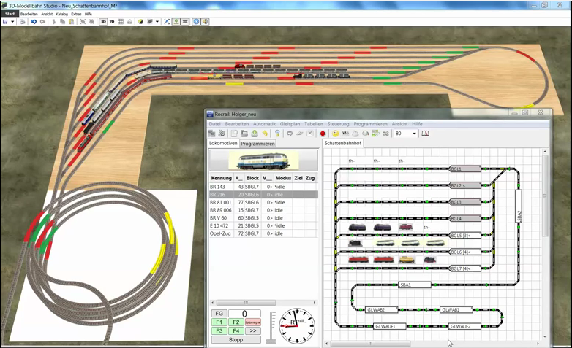572x348 pixels.
Task: Click the blue help icon in Studio toolbar
Action: 196,22
